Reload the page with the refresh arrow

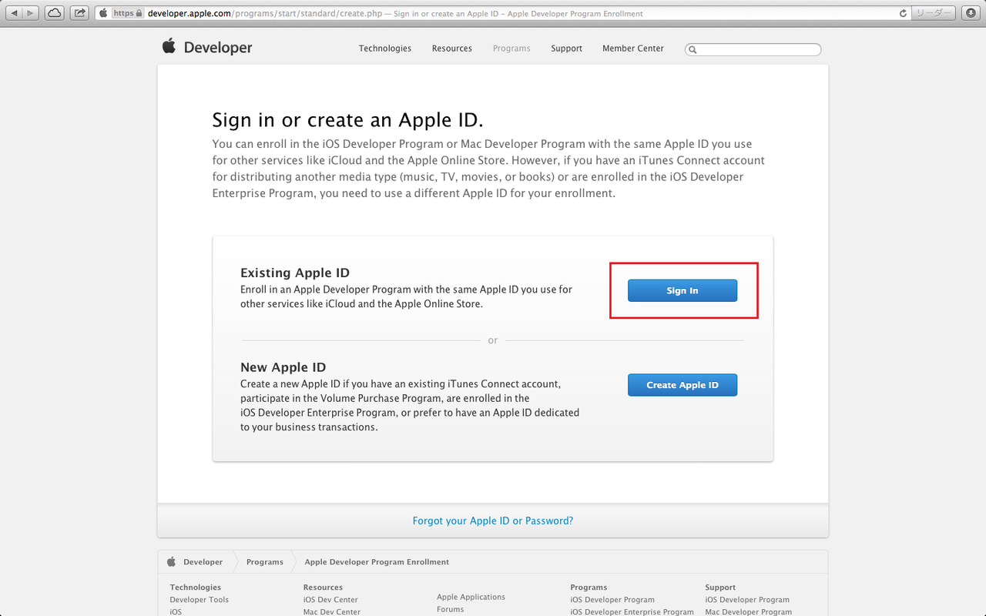click(x=903, y=13)
